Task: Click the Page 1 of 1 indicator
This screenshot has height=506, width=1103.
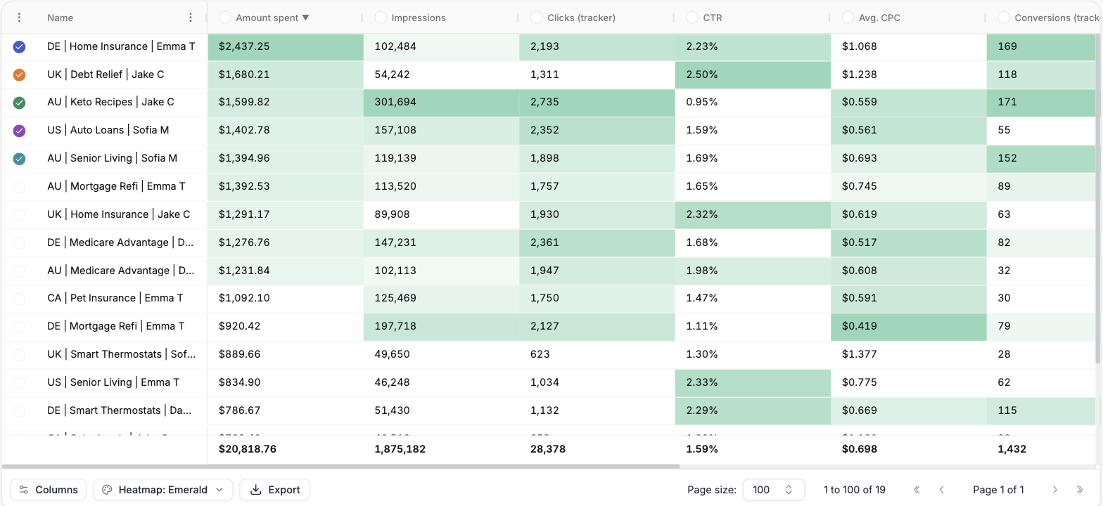Action: click(998, 490)
